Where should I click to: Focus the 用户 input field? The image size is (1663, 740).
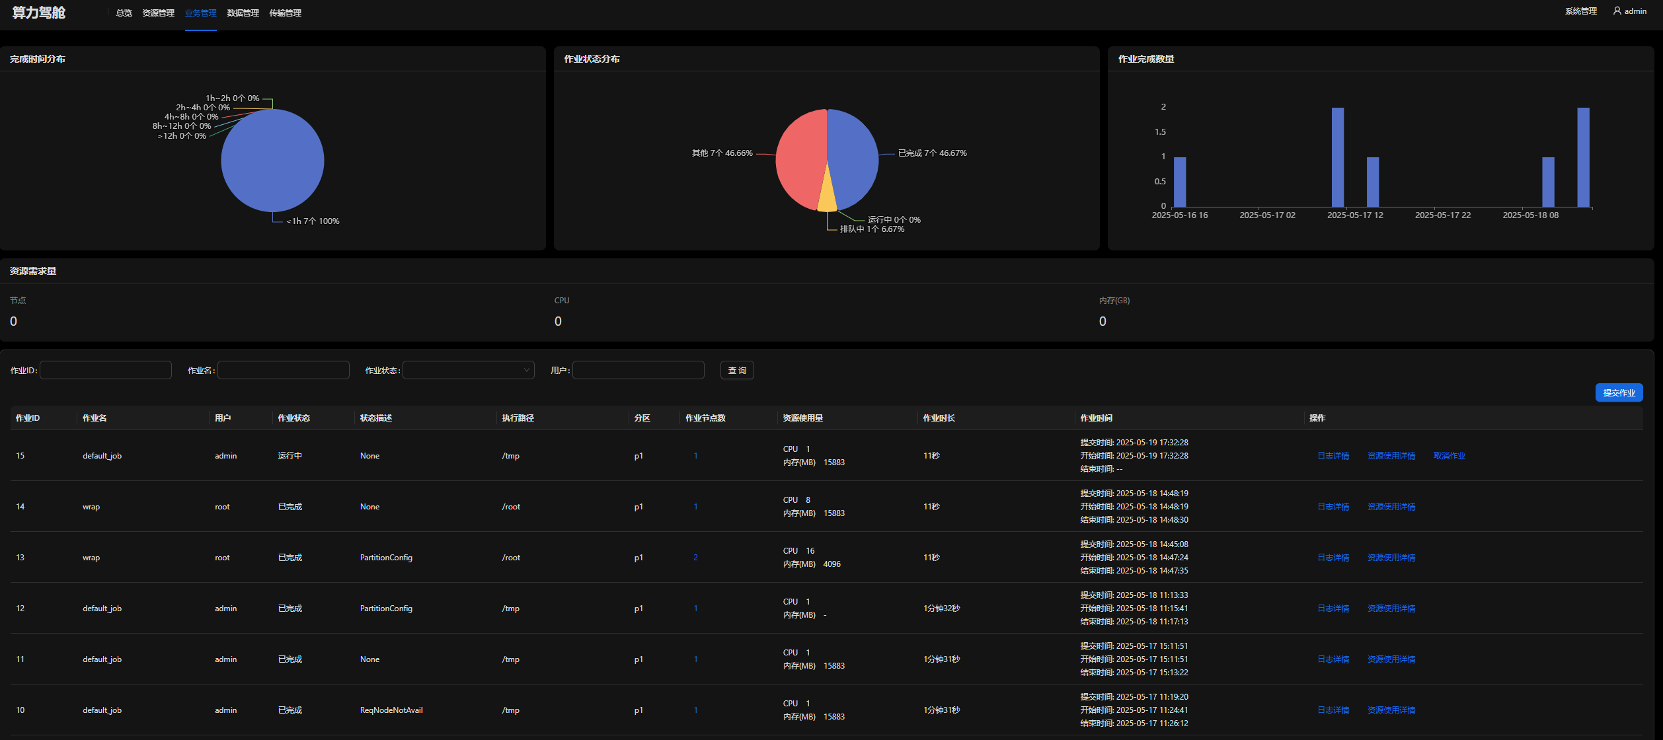click(x=638, y=370)
